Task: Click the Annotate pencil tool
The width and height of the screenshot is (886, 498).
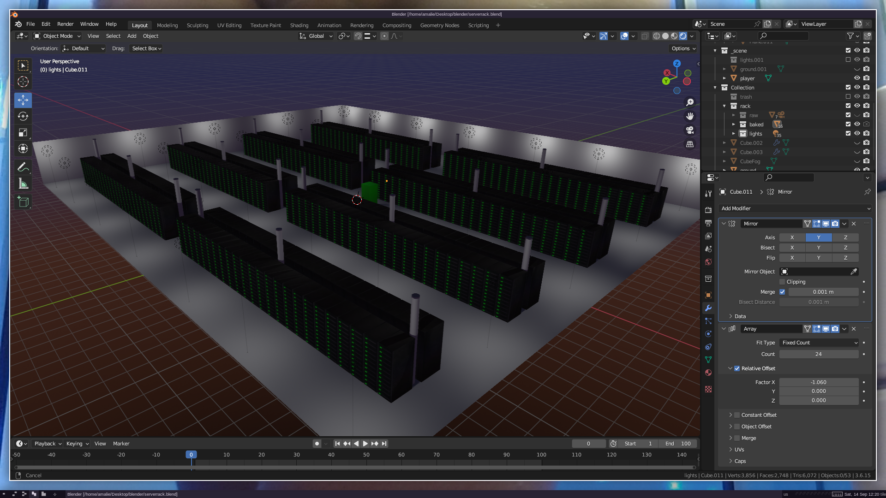Action: (23, 167)
